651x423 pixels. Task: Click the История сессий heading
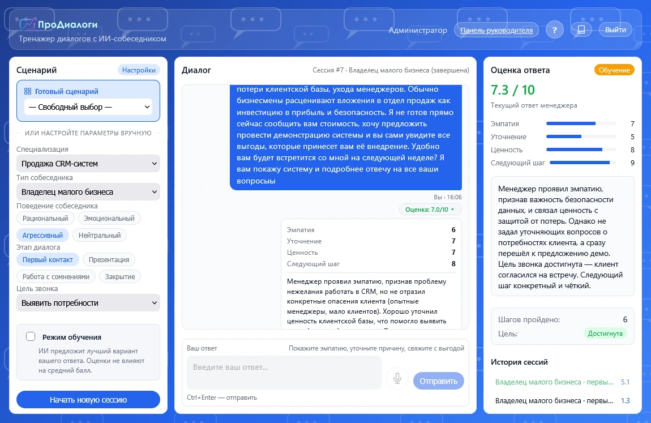[x=519, y=362]
